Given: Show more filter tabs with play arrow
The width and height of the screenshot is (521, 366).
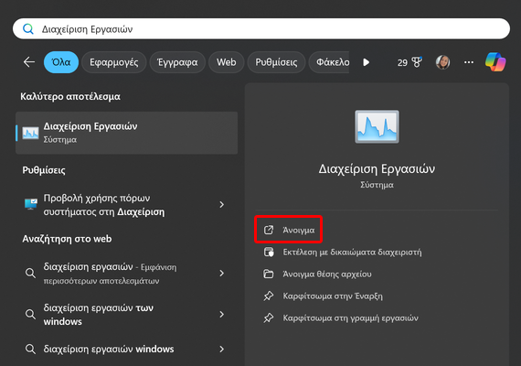Looking at the screenshot, I should point(367,62).
